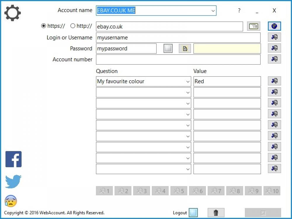Visit the Facebook page via its icon

[x=13, y=159]
